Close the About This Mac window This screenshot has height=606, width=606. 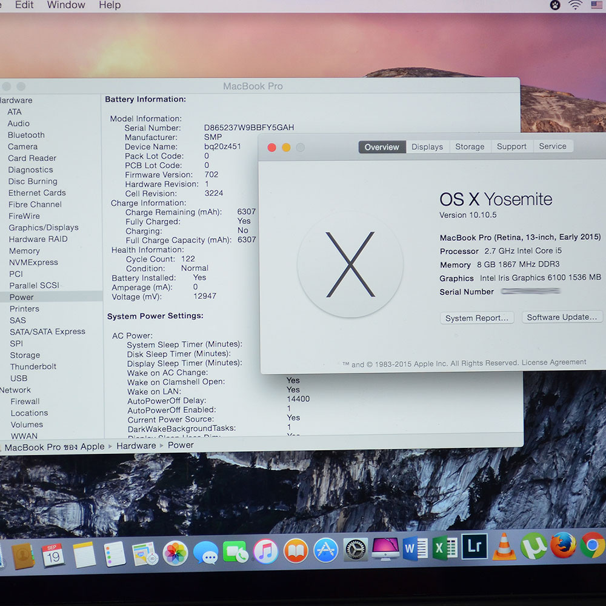[x=271, y=148]
